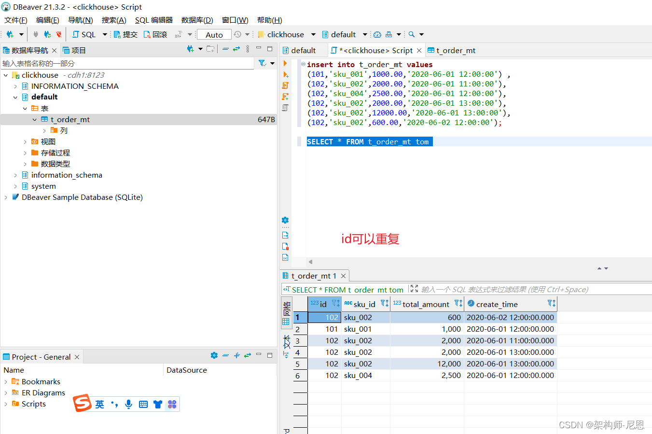652x434 pixels.
Task: Open Project panel settings gear icon
Action: click(x=214, y=355)
